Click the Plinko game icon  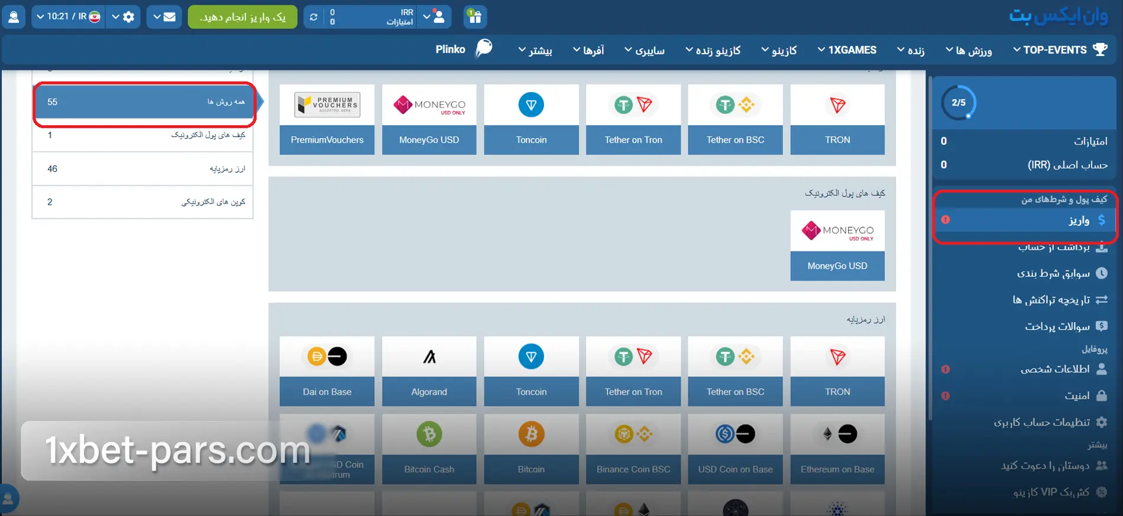click(x=484, y=48)
